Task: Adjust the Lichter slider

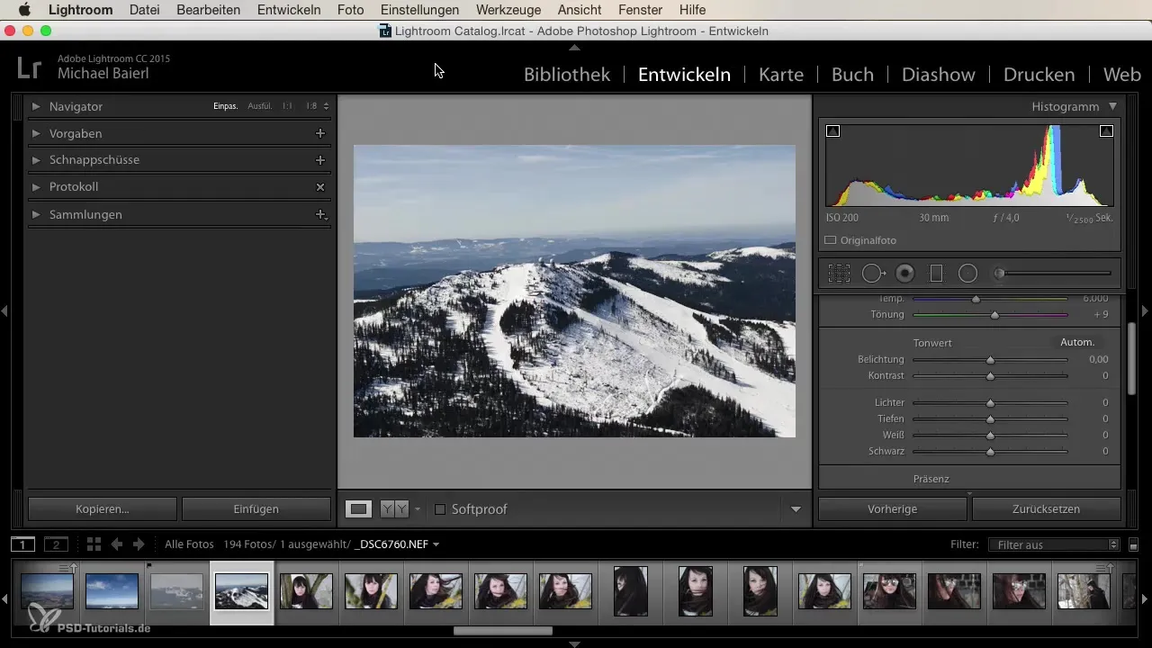Action: pyautogui.click(x=990, y=403)
